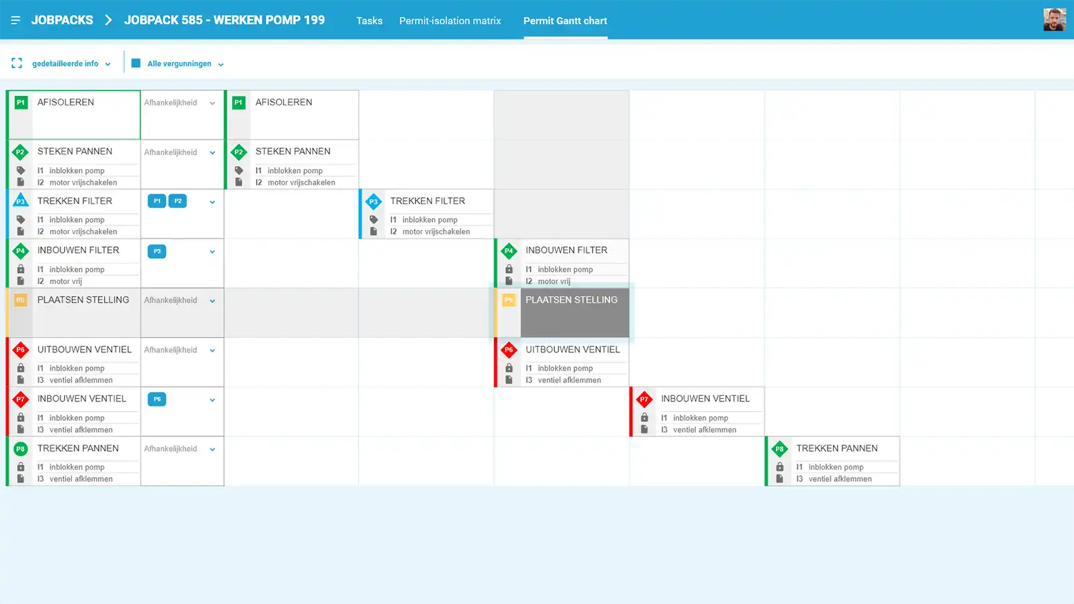Go to JOBPACKS via the breadcrumb link
1074x604 pixels.
tap(62, 20)
